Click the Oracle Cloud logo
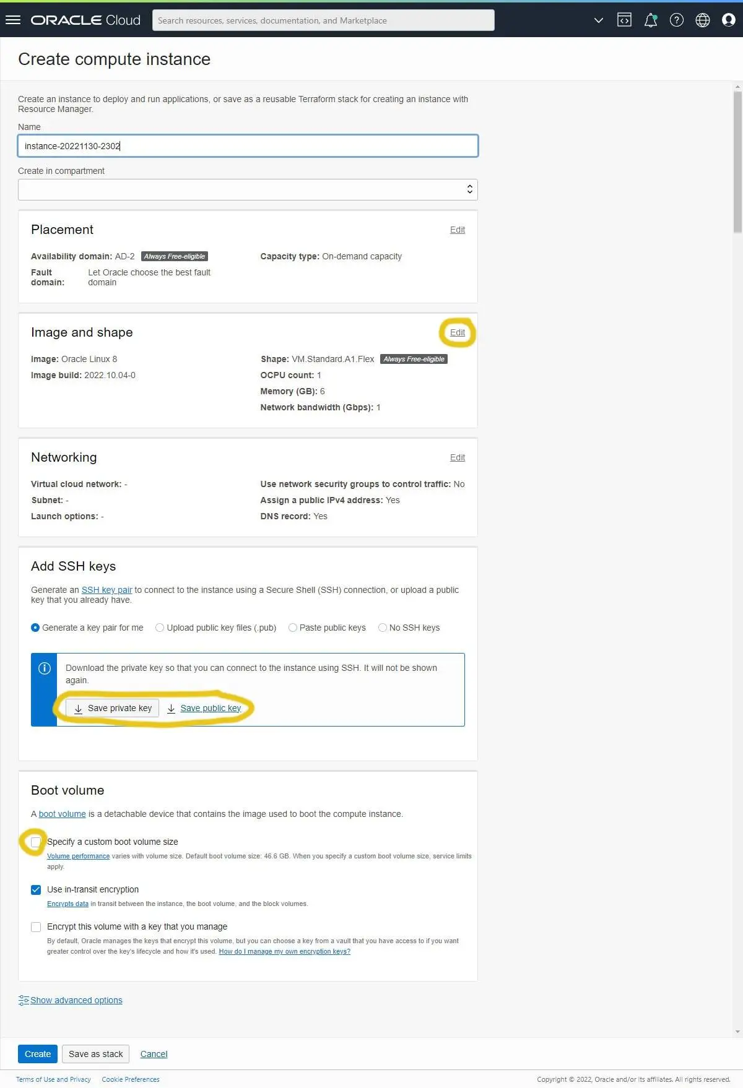Screen dimensions: 743x1088 tap(85, 20)
